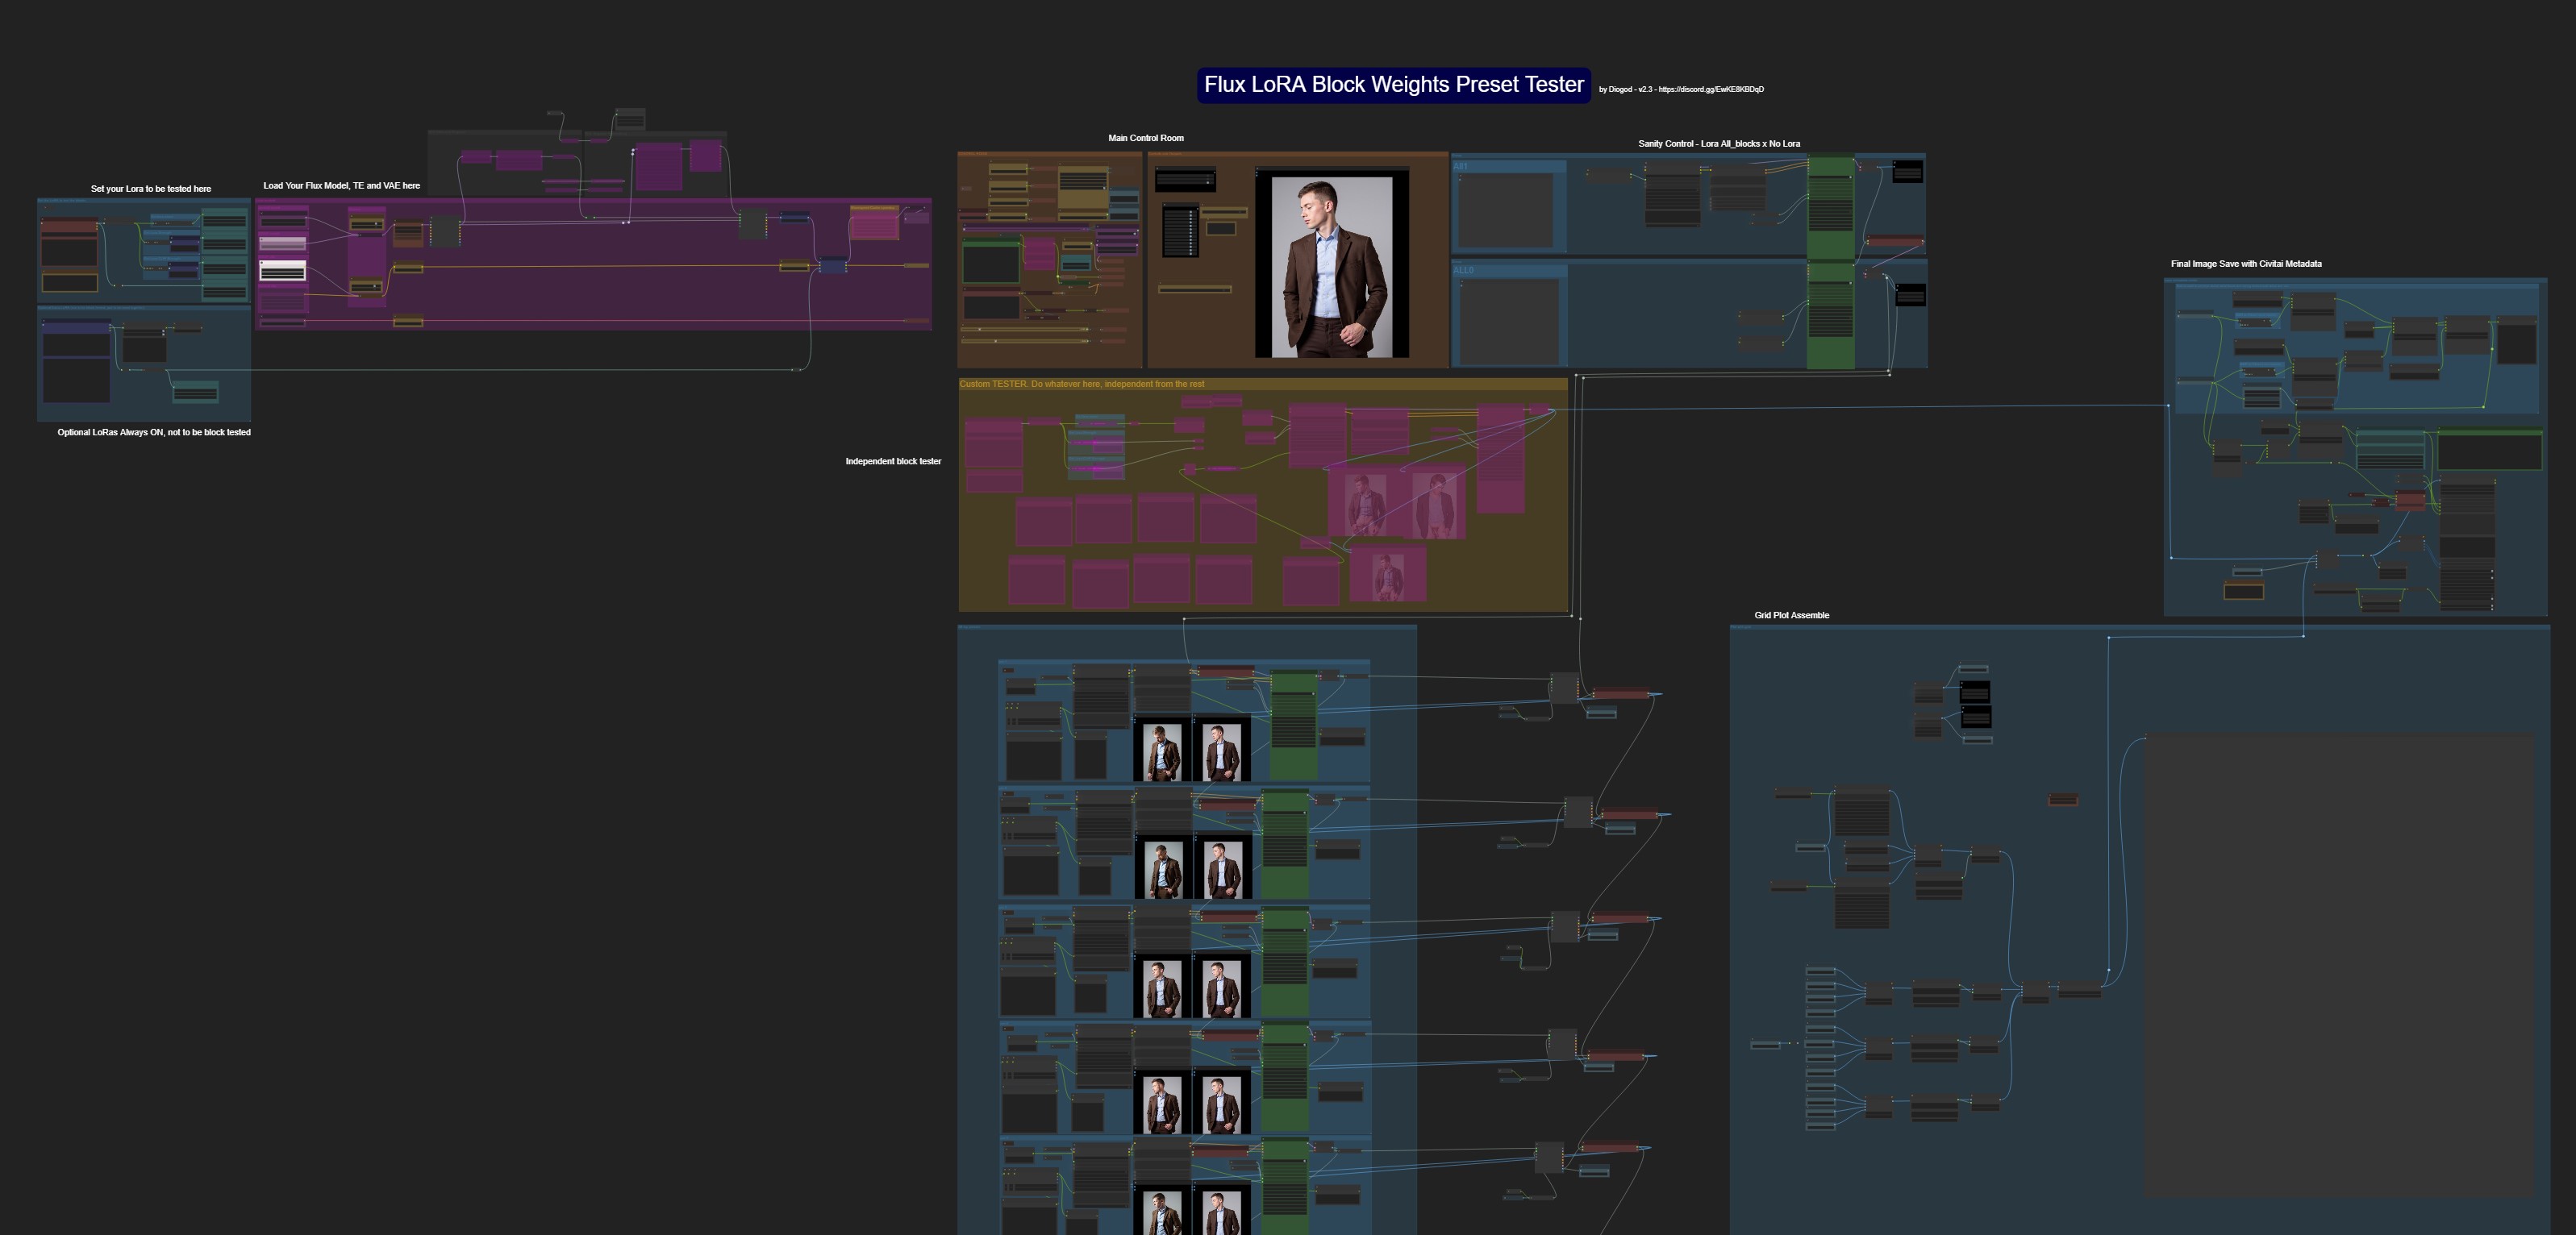Image resolution: width=2576 pixels, height=1235 pixels.
Task: Click the Main Control Room heading
Action: pyautogui.click(x=1145, y=138)
